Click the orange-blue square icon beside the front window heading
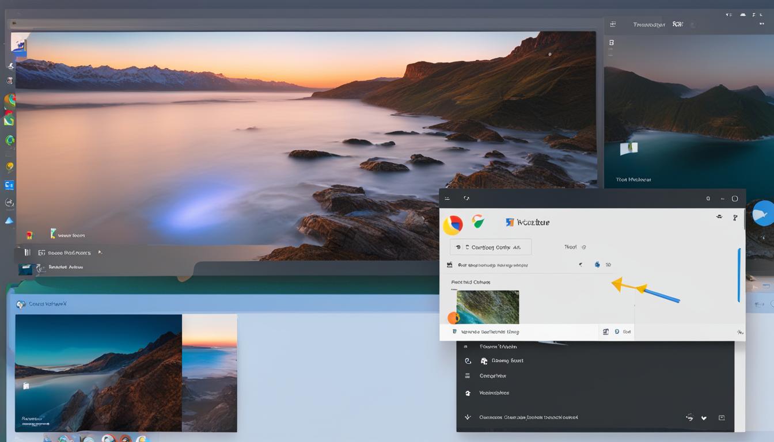 [509, 222]
